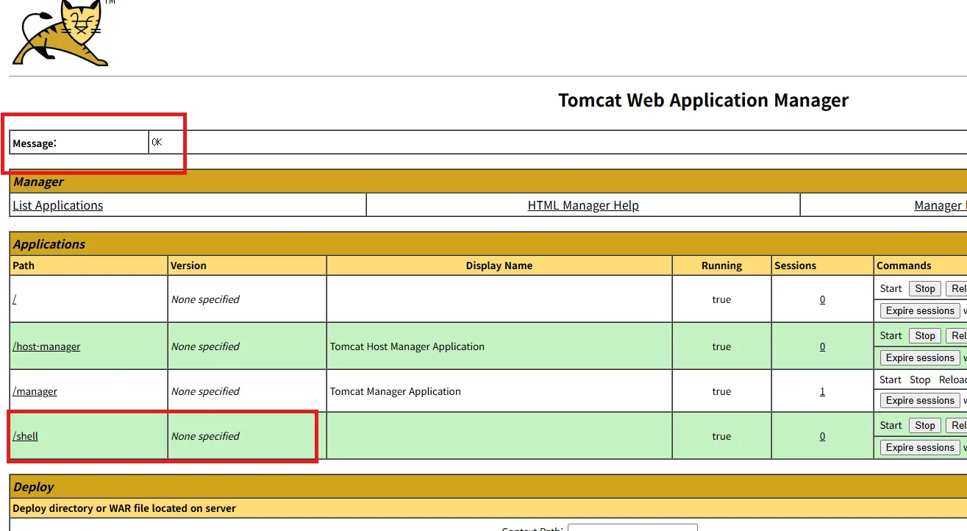Click the "true" running value for /manager
The image size is (967, 531).
coord(721,391)
